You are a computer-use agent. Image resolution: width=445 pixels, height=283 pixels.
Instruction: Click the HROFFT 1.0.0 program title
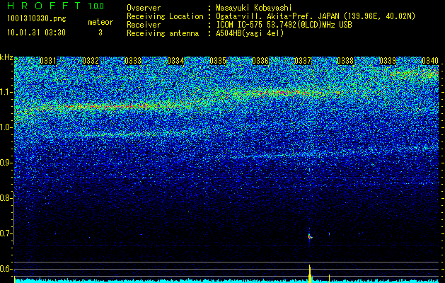click(55, 6)
